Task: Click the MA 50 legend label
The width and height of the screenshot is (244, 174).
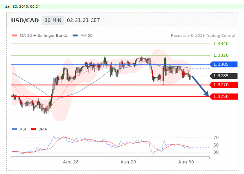Action: click(86, 36)
